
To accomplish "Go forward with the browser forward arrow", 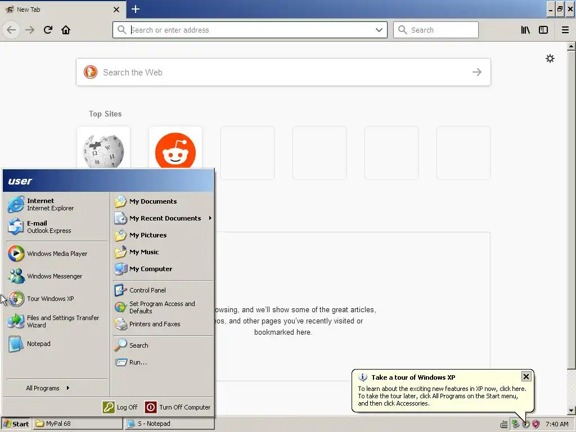I will click(x=30, y=30).
